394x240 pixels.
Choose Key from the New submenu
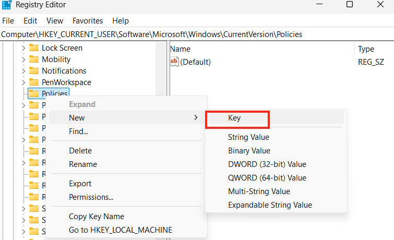point(275,117)
